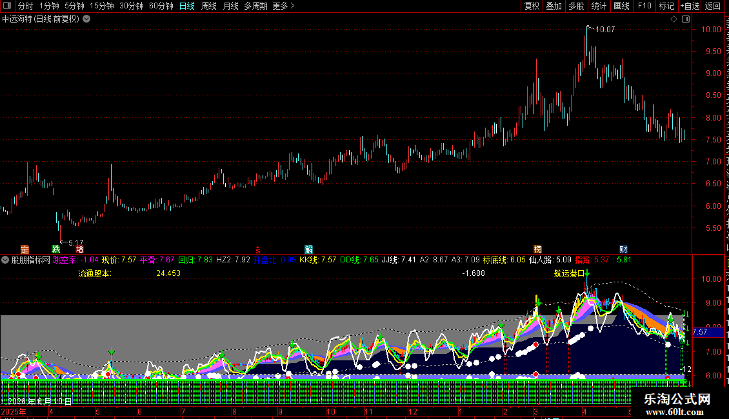Click the dark red 增 event marker

click(x=79, y=249)
